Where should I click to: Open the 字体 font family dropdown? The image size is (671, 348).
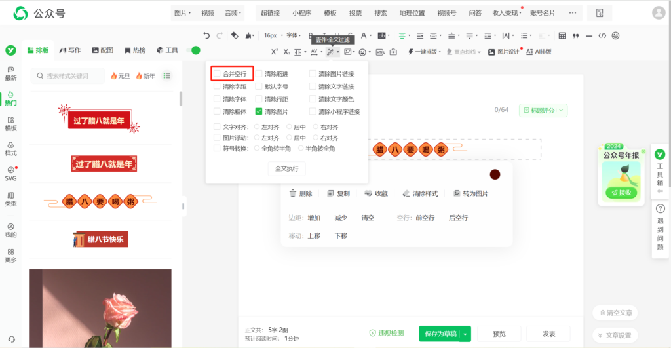[x=294, y=35]
